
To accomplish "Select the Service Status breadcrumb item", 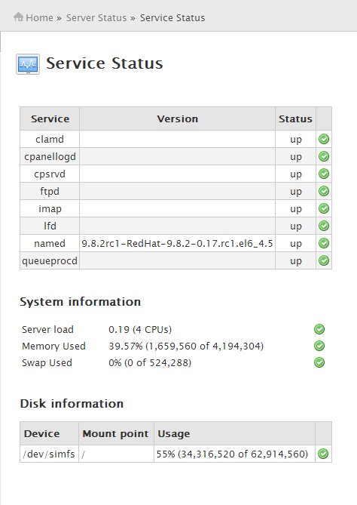I will [x=172, y=17].
